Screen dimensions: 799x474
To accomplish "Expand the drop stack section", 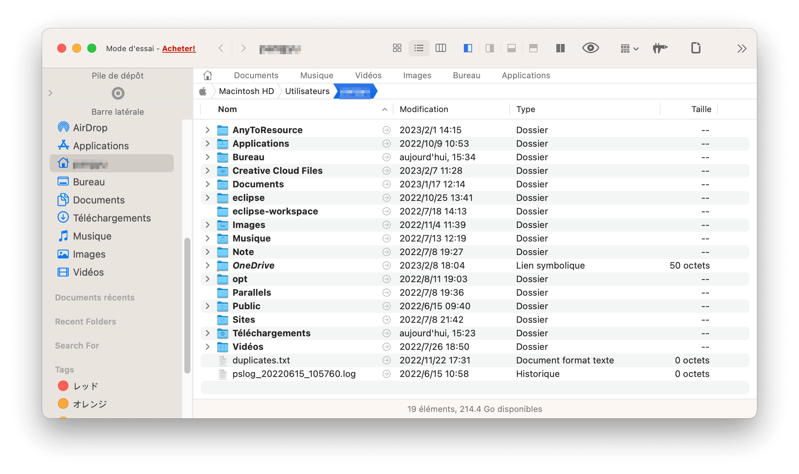I will pyautogui.click(x=50, y=93).
